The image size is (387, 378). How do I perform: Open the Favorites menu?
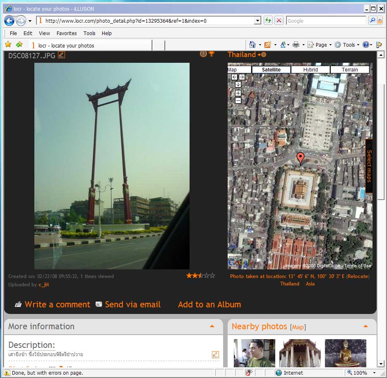pyautogui.click(x=67, y=33)
